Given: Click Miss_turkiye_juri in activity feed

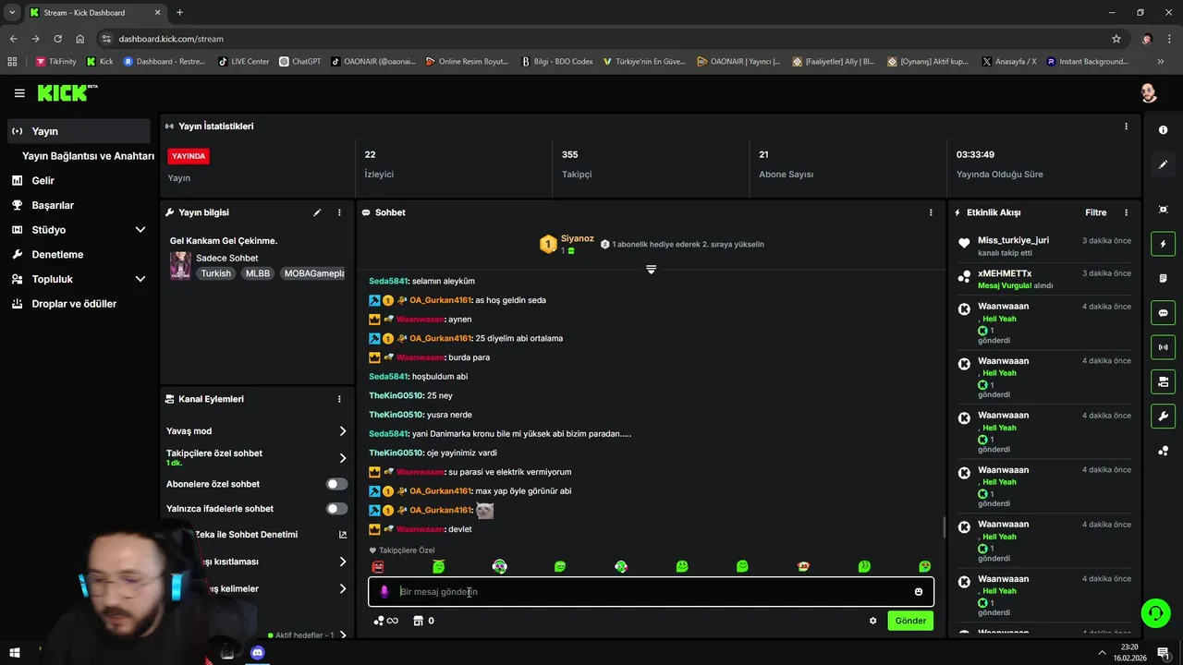Looking at the screenshot, I should [x=1013, y=241].
